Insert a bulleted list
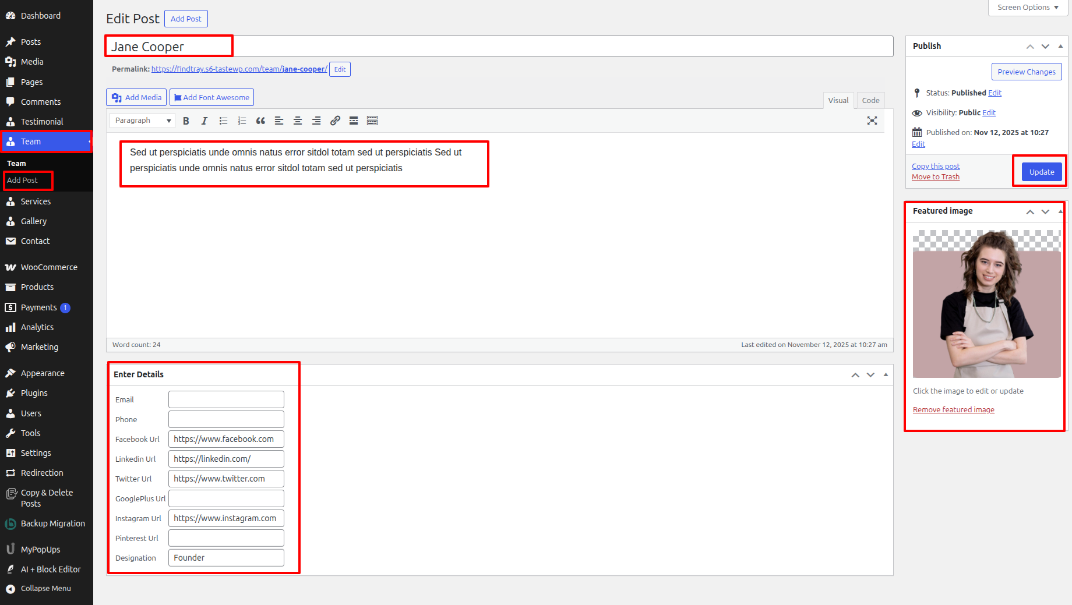This screenshot has height=605, width=1072. click(223, 121)
